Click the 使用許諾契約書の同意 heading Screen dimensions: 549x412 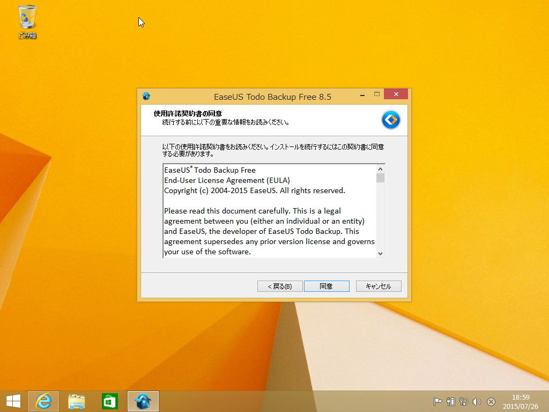click(x=188, y=114)
